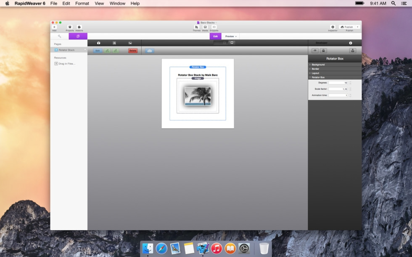Open the Apple menu

8,3
